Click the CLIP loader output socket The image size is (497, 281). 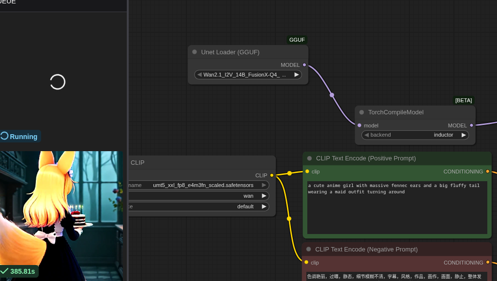point(271,175)
